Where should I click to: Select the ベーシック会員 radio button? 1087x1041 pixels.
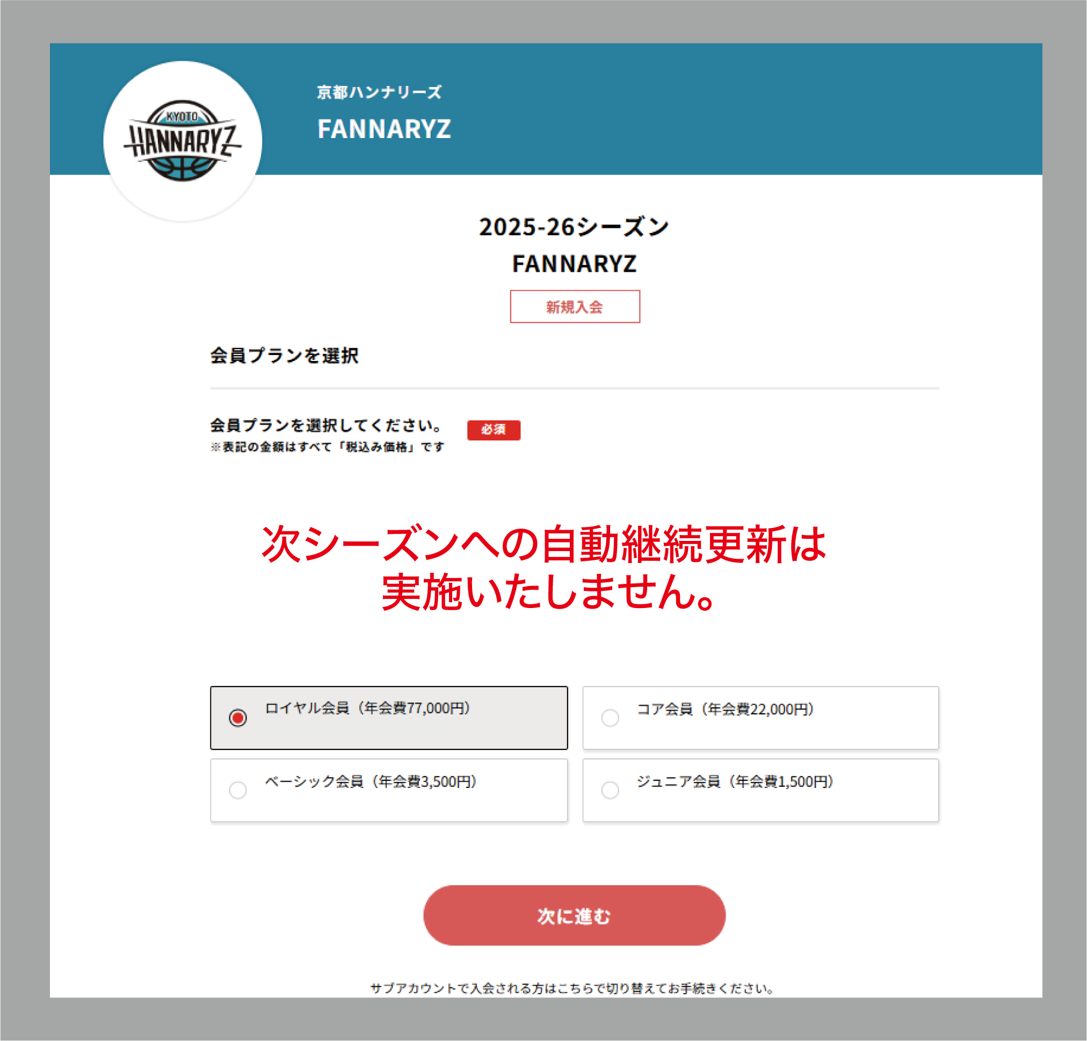coord(238,790)
